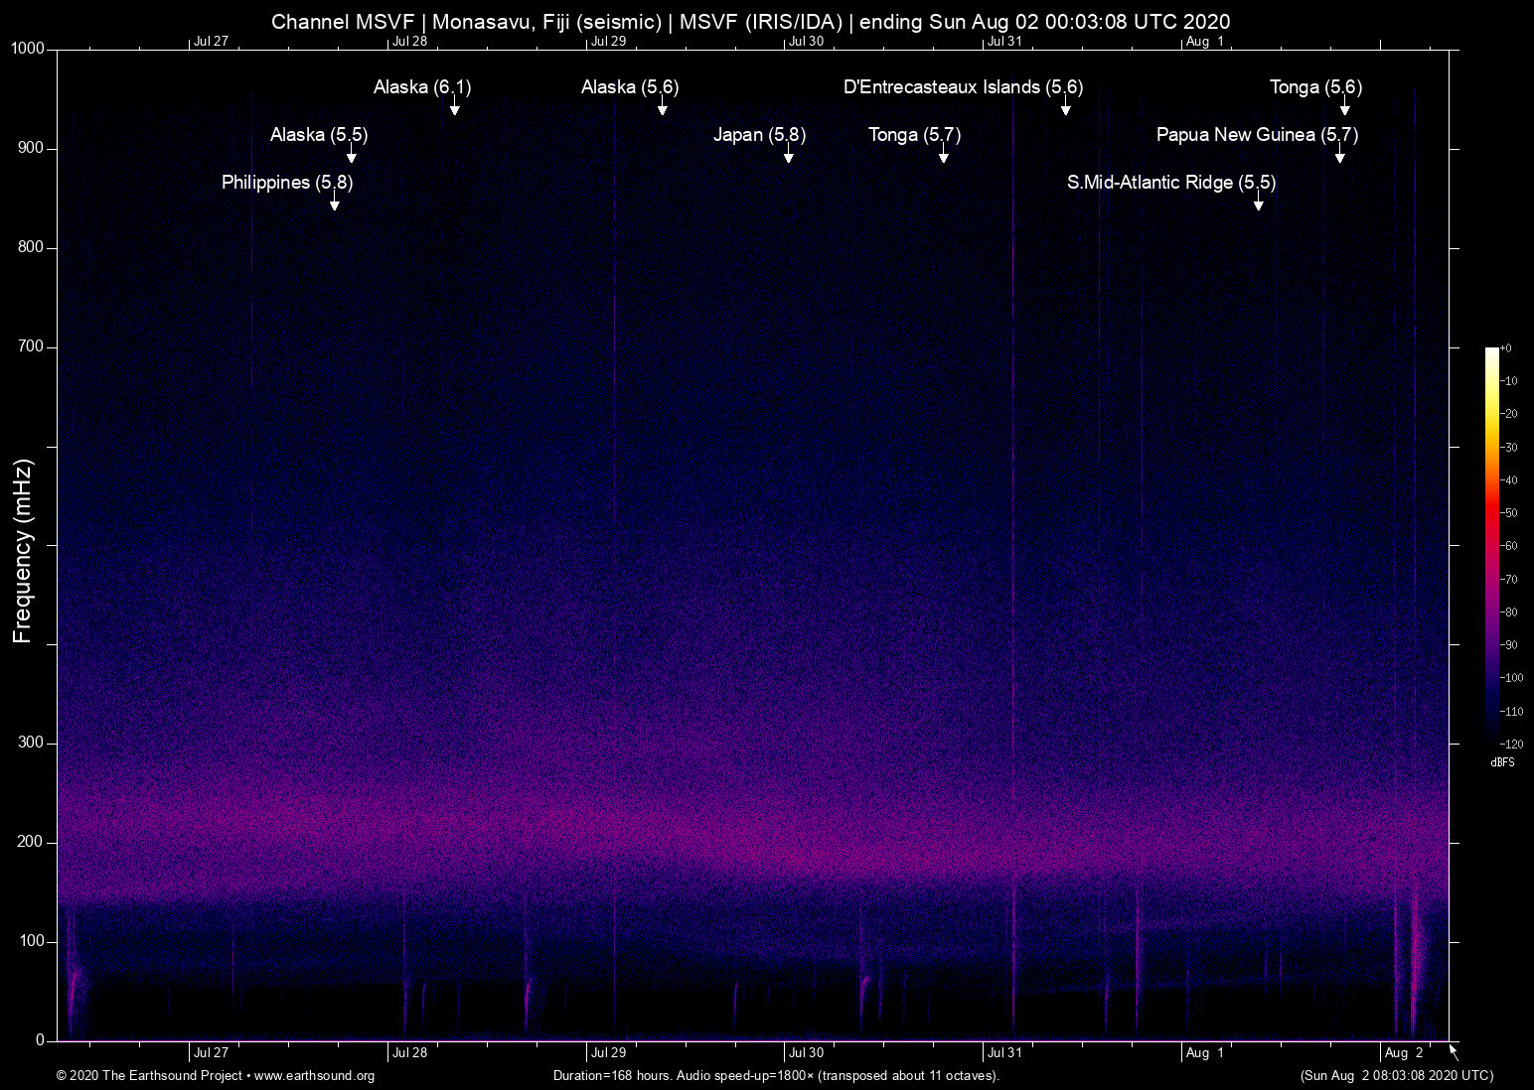Click Jul 28 on the bottom time axis

[x=409, y=1052]
